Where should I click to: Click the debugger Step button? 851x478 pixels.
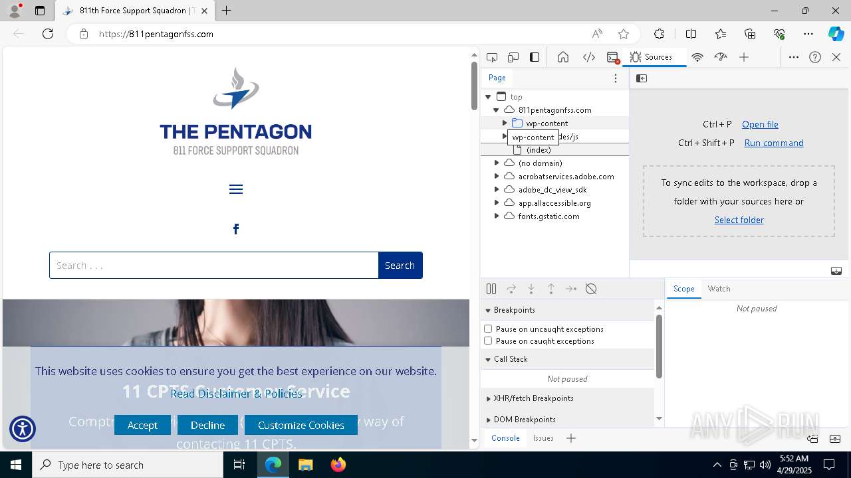click(571, 289)
